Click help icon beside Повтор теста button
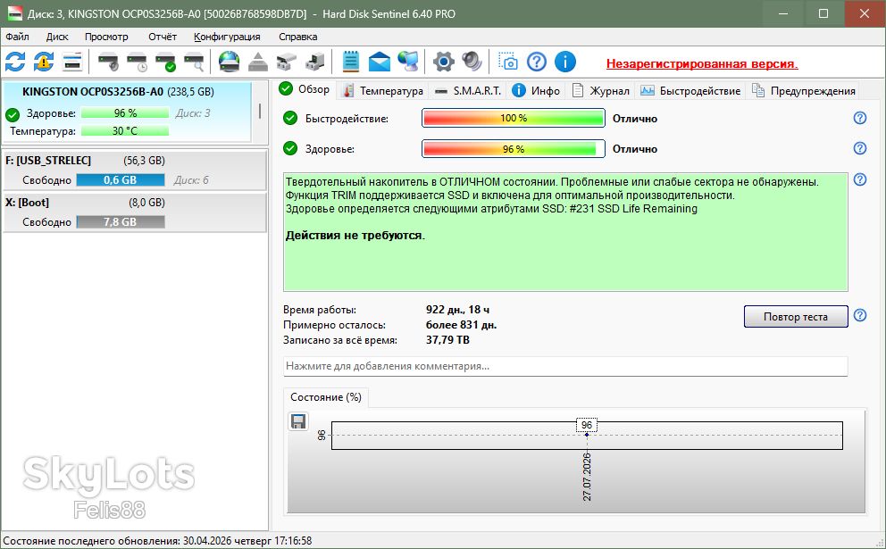Image resolution: width=886 pixels, height=549 pixels. pos(860,315)
